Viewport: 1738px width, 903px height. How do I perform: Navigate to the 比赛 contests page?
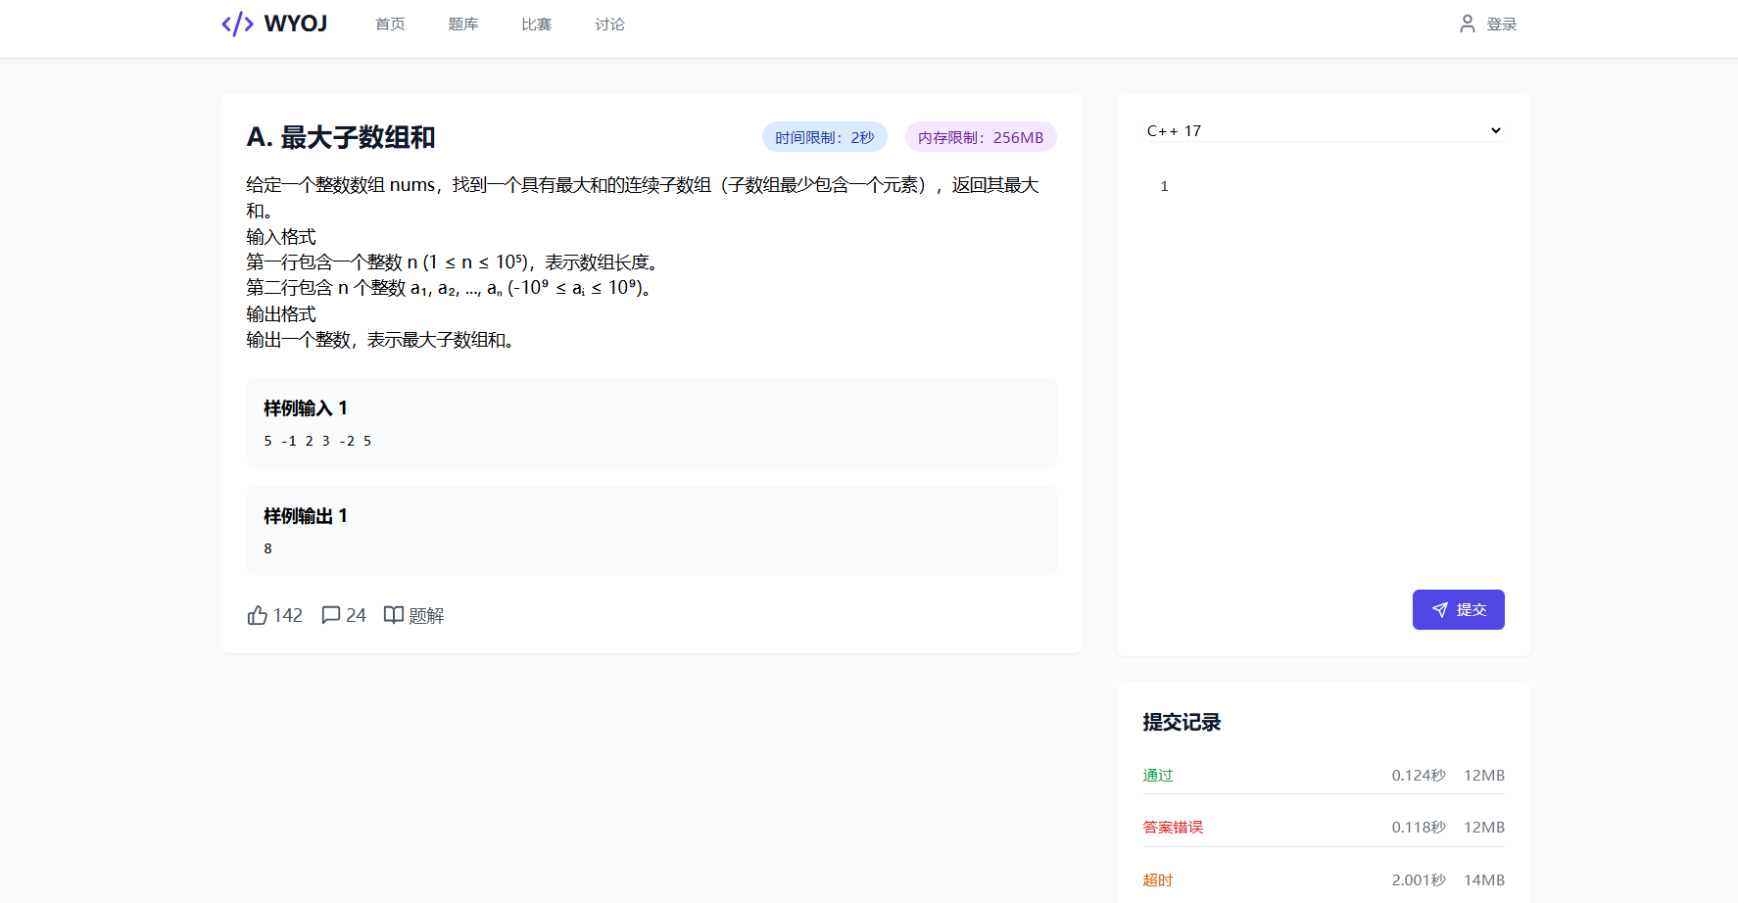pos(537,24)
